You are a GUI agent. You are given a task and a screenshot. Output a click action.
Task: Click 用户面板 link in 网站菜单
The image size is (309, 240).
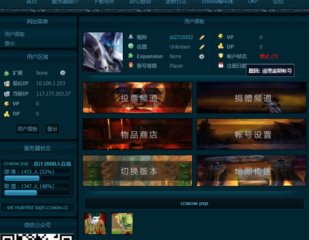click(15, 34)
